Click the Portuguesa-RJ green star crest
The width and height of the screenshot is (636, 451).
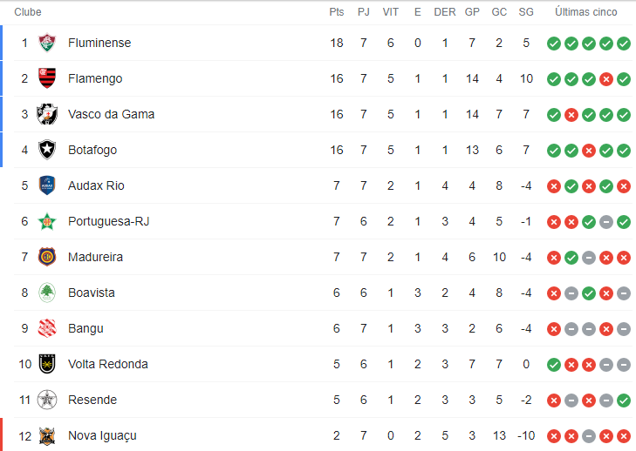pos(47,221)
